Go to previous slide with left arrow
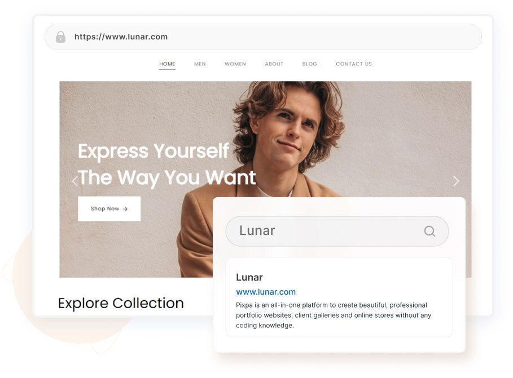Screen dimensions: 513x378 75,181
